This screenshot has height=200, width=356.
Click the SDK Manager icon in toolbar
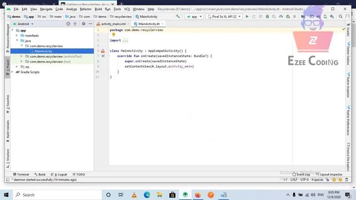click(332, 17)
